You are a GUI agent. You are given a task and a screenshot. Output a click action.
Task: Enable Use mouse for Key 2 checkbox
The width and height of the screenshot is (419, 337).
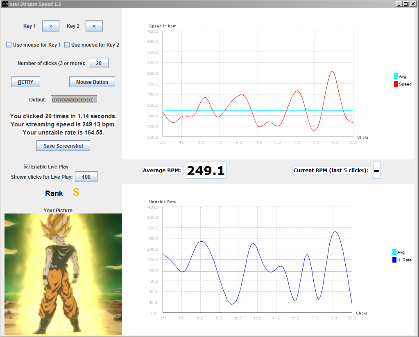pos(67,45)
